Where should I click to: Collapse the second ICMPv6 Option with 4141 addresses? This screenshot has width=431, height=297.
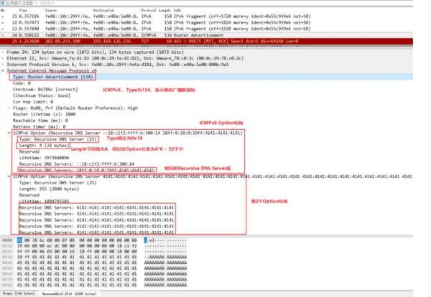coord(9,176)
